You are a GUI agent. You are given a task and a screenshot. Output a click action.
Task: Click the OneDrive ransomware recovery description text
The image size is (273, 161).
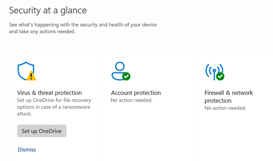[54, 107]
